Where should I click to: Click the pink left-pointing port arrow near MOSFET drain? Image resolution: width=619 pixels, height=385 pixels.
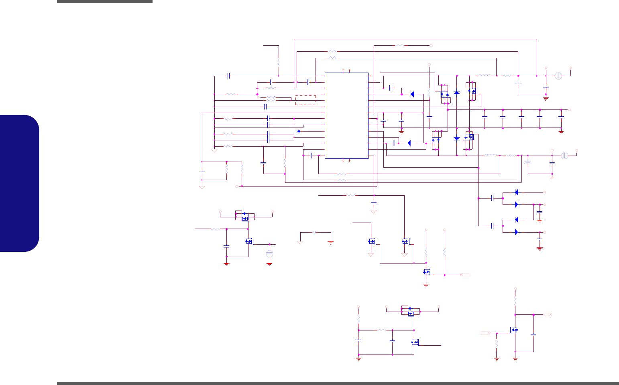465,275
